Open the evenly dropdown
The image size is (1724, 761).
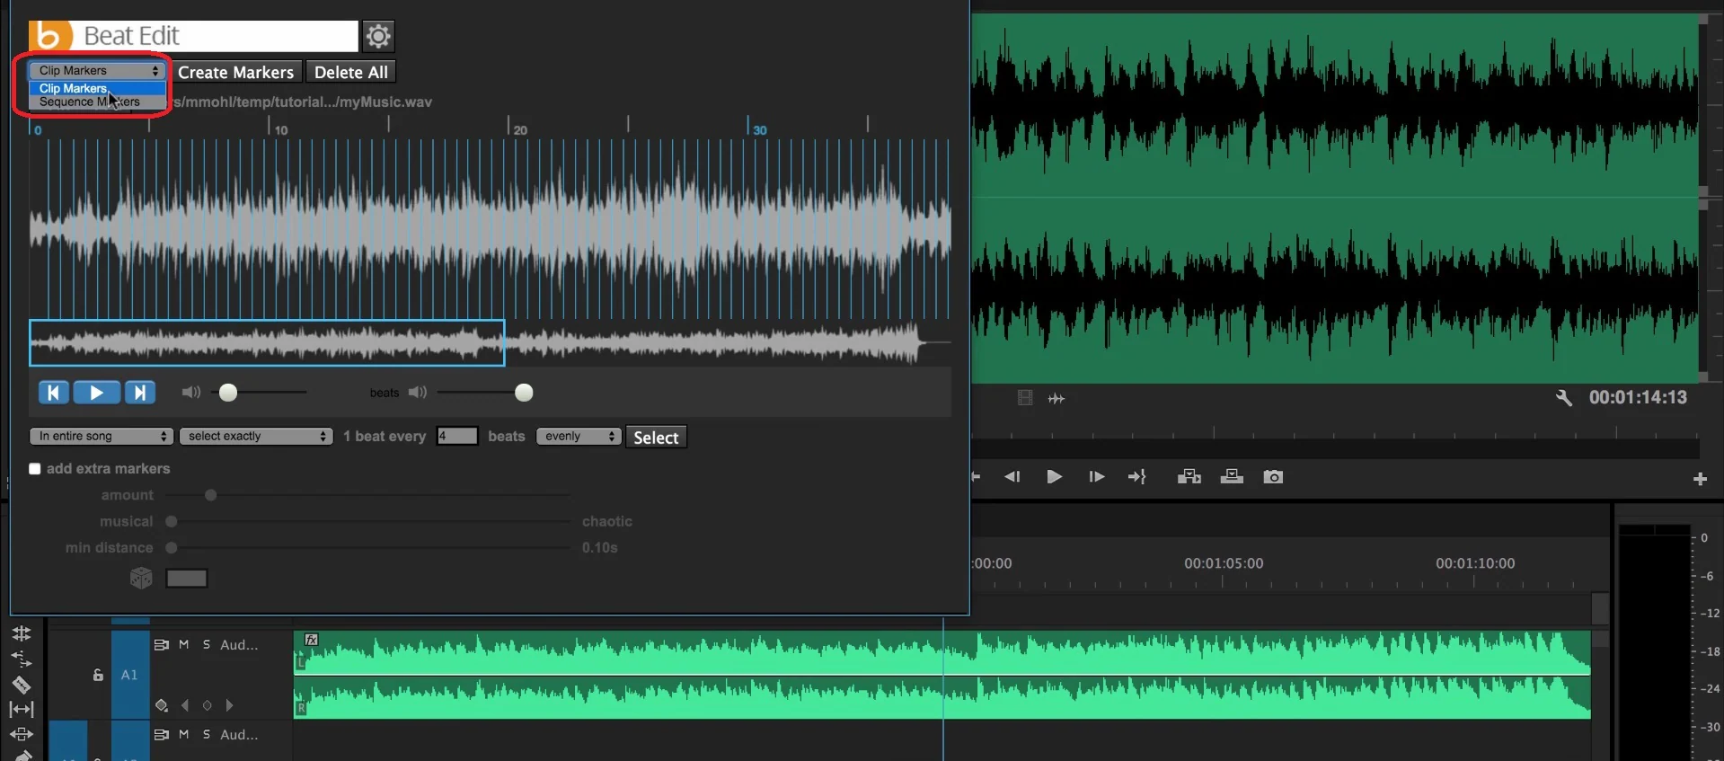(579, 436)
